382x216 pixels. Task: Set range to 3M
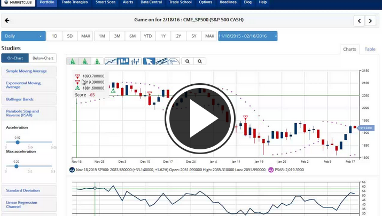(117, 36)
